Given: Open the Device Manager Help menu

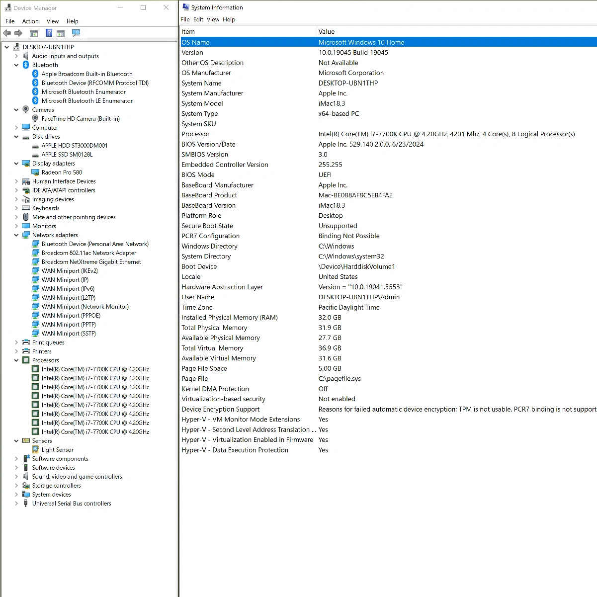Looking at the screenshot, I should click(73, 21).
